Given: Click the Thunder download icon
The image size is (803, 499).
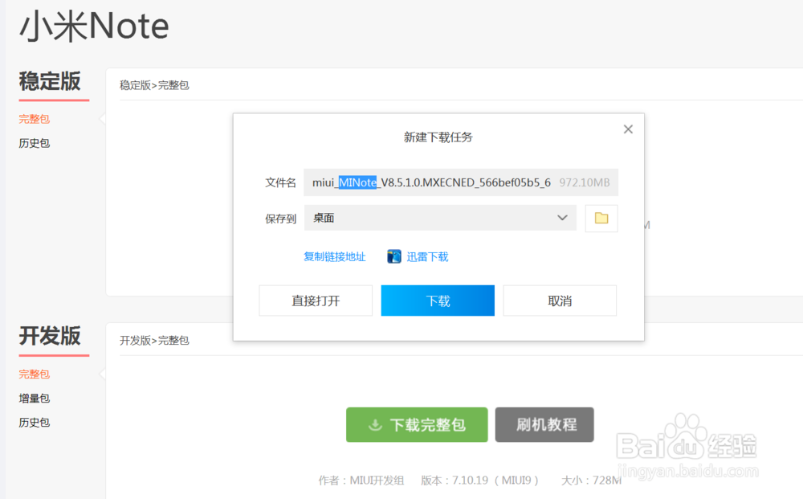Looking at the screenshot, I should [393, 256].
